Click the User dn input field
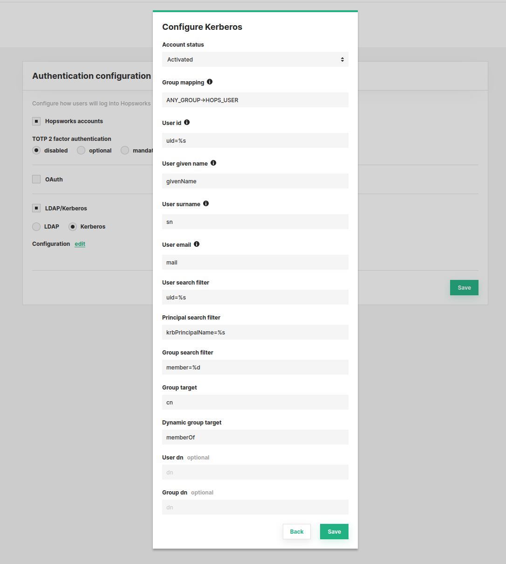Image resolution: width=506 pixels, height=564 pixels. [x=255, y=472]
